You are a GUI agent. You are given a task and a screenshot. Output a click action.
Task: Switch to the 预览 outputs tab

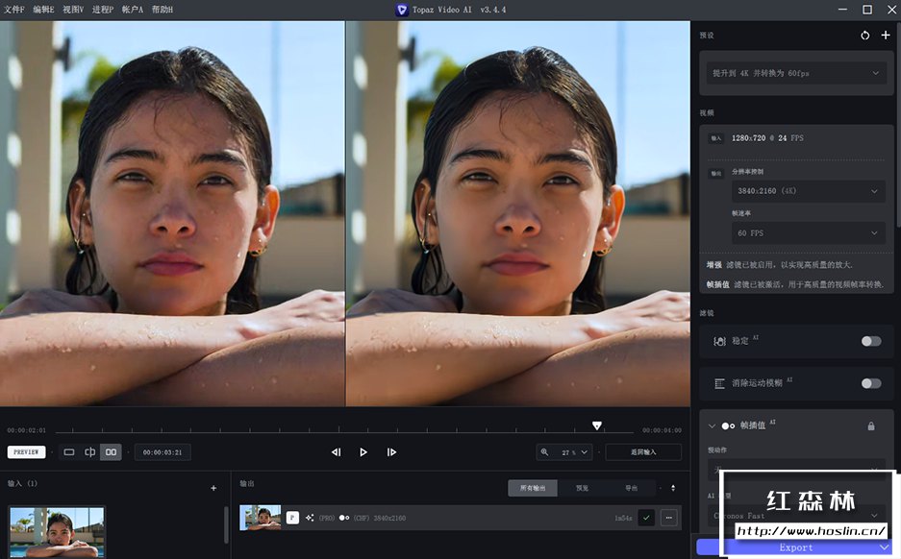[x=582, y=488]
